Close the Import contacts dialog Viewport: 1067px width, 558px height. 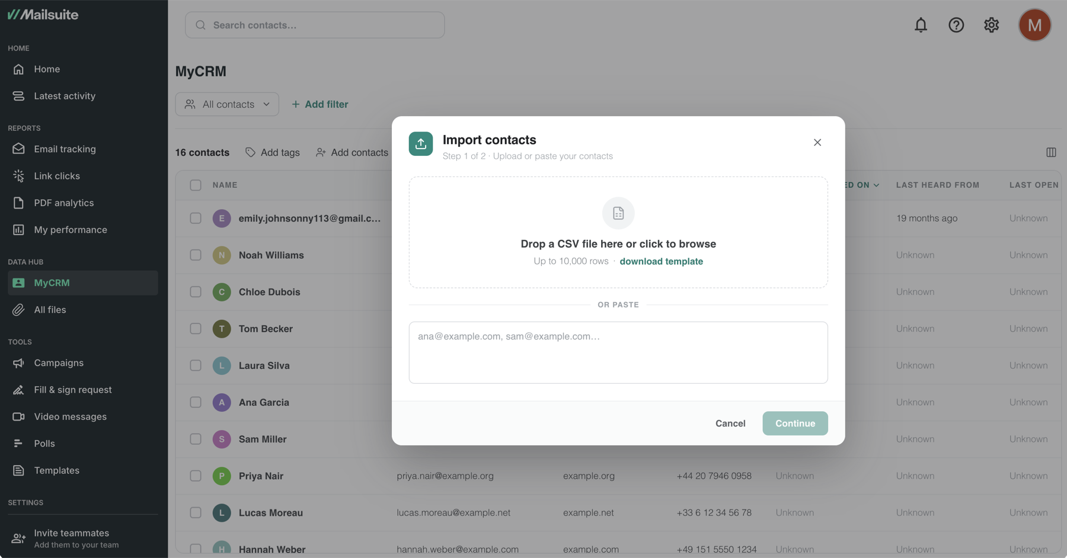817,142
